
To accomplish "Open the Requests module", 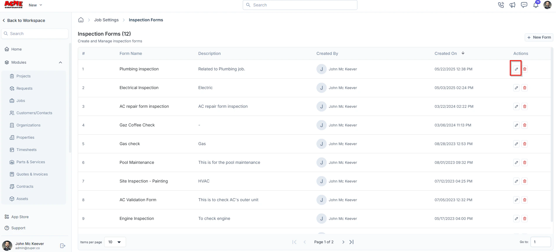I will click(24, 88).
